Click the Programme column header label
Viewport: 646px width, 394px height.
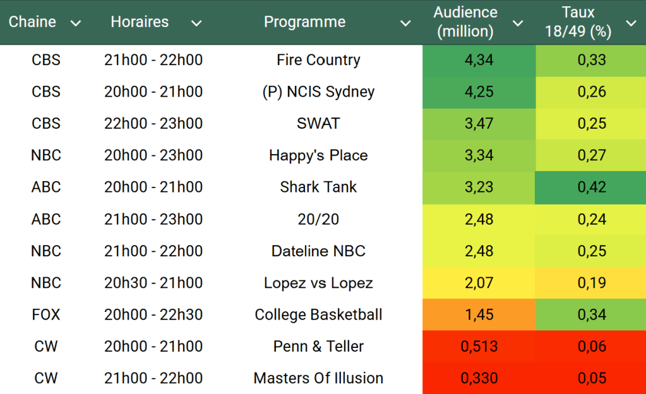pyautogui.click(x=304, y=22)
